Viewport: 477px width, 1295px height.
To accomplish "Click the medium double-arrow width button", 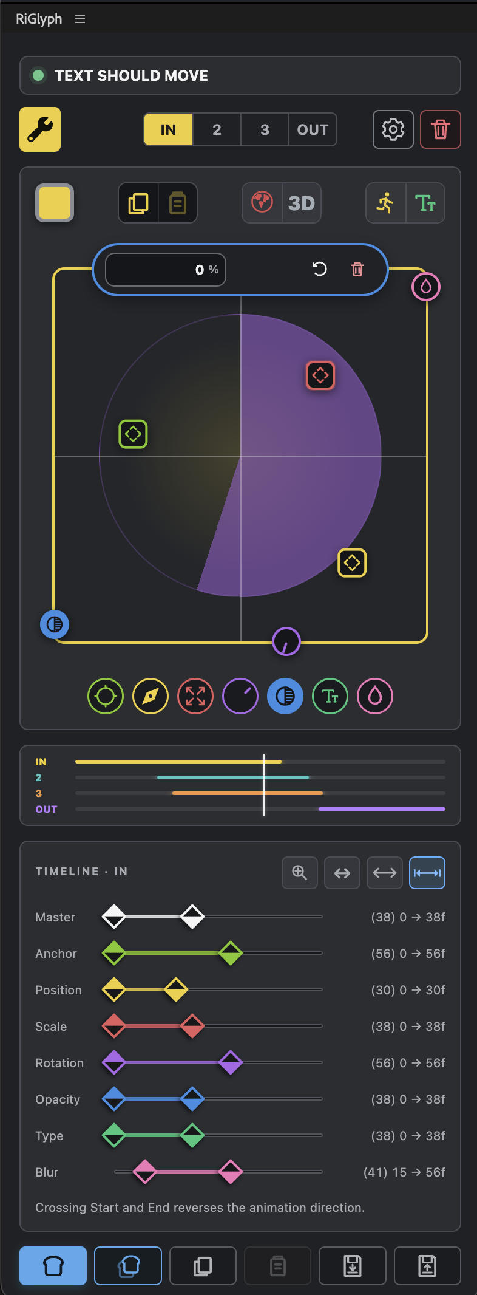I will 385,873.
